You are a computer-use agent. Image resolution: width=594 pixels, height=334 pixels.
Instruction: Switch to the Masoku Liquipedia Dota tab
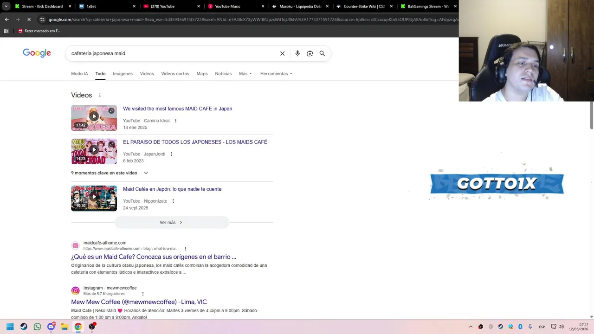299,6
